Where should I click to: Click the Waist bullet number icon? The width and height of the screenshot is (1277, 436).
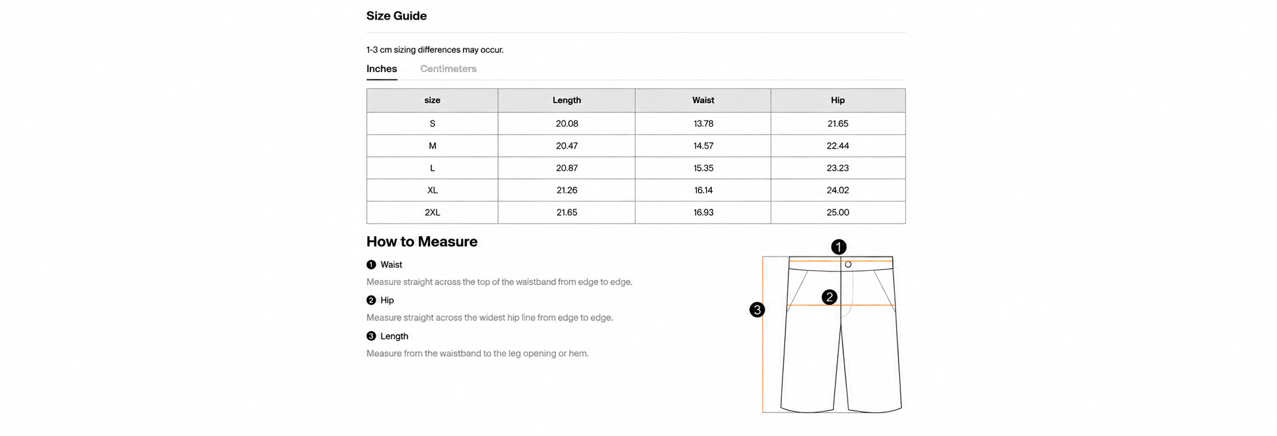click(371, 265)
